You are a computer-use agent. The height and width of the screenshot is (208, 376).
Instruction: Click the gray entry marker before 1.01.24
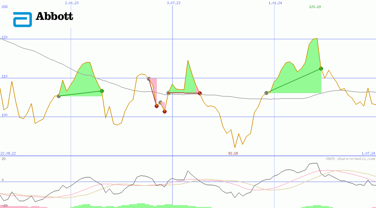[266, 93]
